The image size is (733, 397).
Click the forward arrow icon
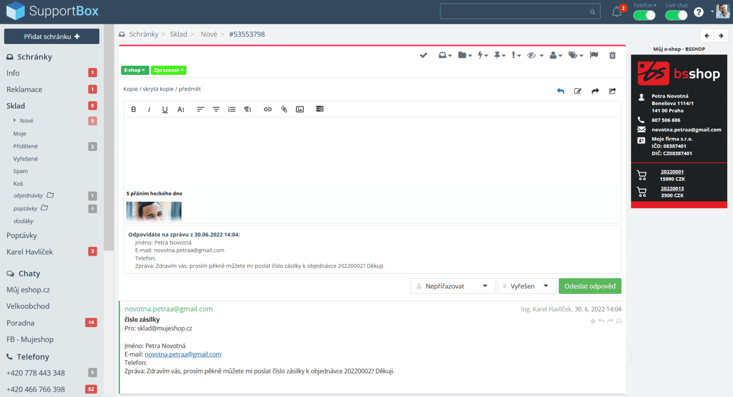pos(595,91)
